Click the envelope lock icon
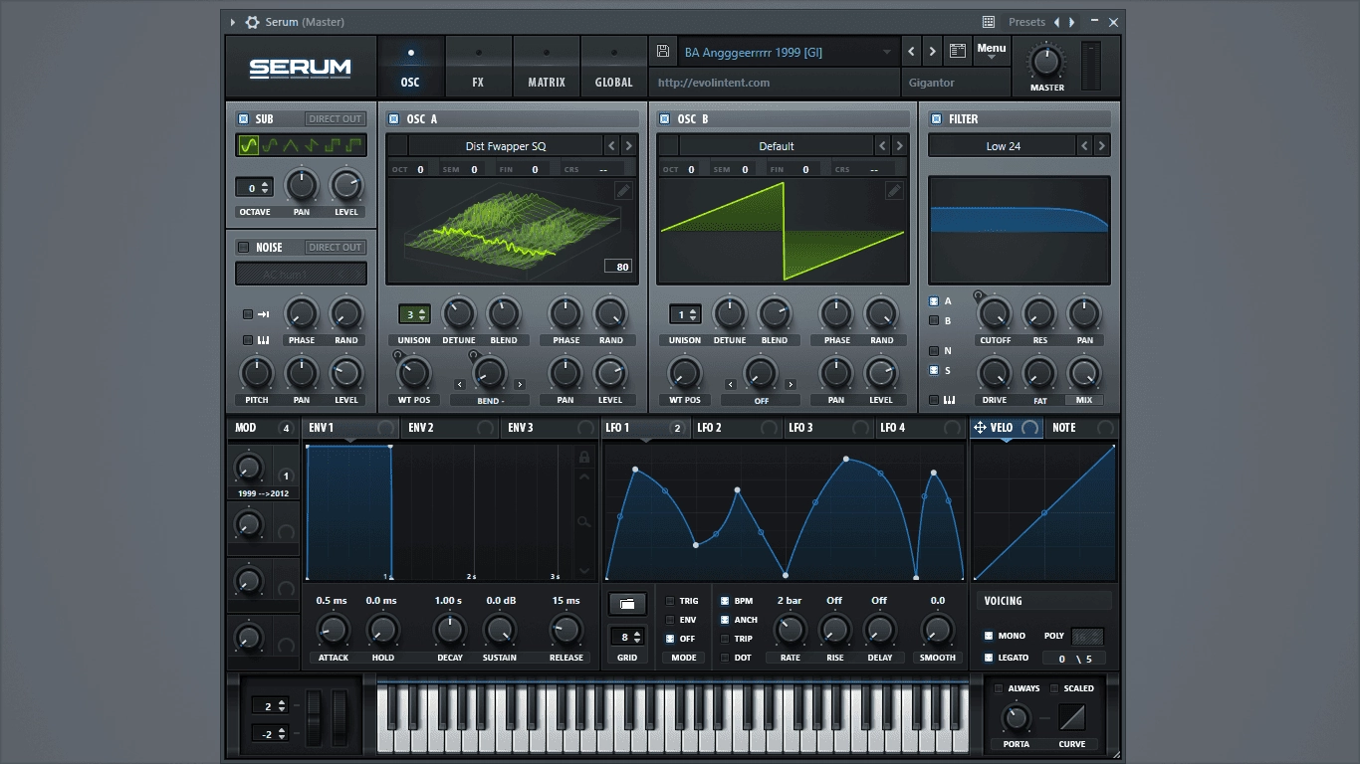Image resolution: width=1360 pixels, height=764 pixels. (584, 457)
